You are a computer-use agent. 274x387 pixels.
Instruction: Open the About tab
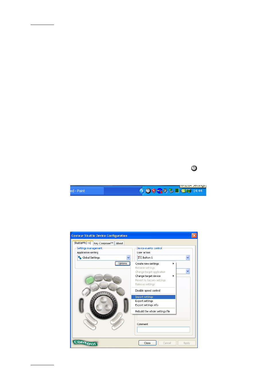(120, 243)
